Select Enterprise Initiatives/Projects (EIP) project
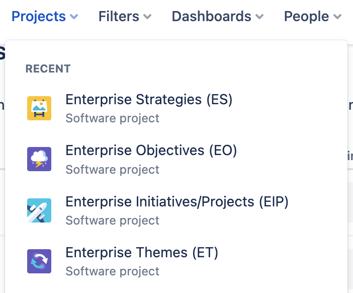The height and width of the screenshot is (293, 353). 176,210
